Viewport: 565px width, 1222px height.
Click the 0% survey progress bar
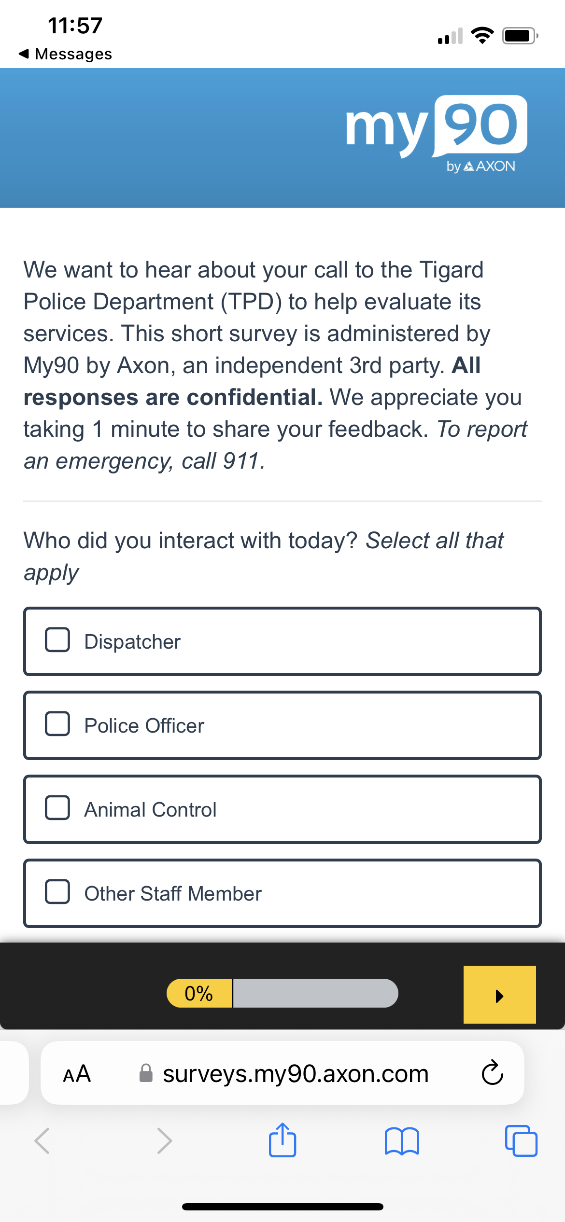(282, 993)
